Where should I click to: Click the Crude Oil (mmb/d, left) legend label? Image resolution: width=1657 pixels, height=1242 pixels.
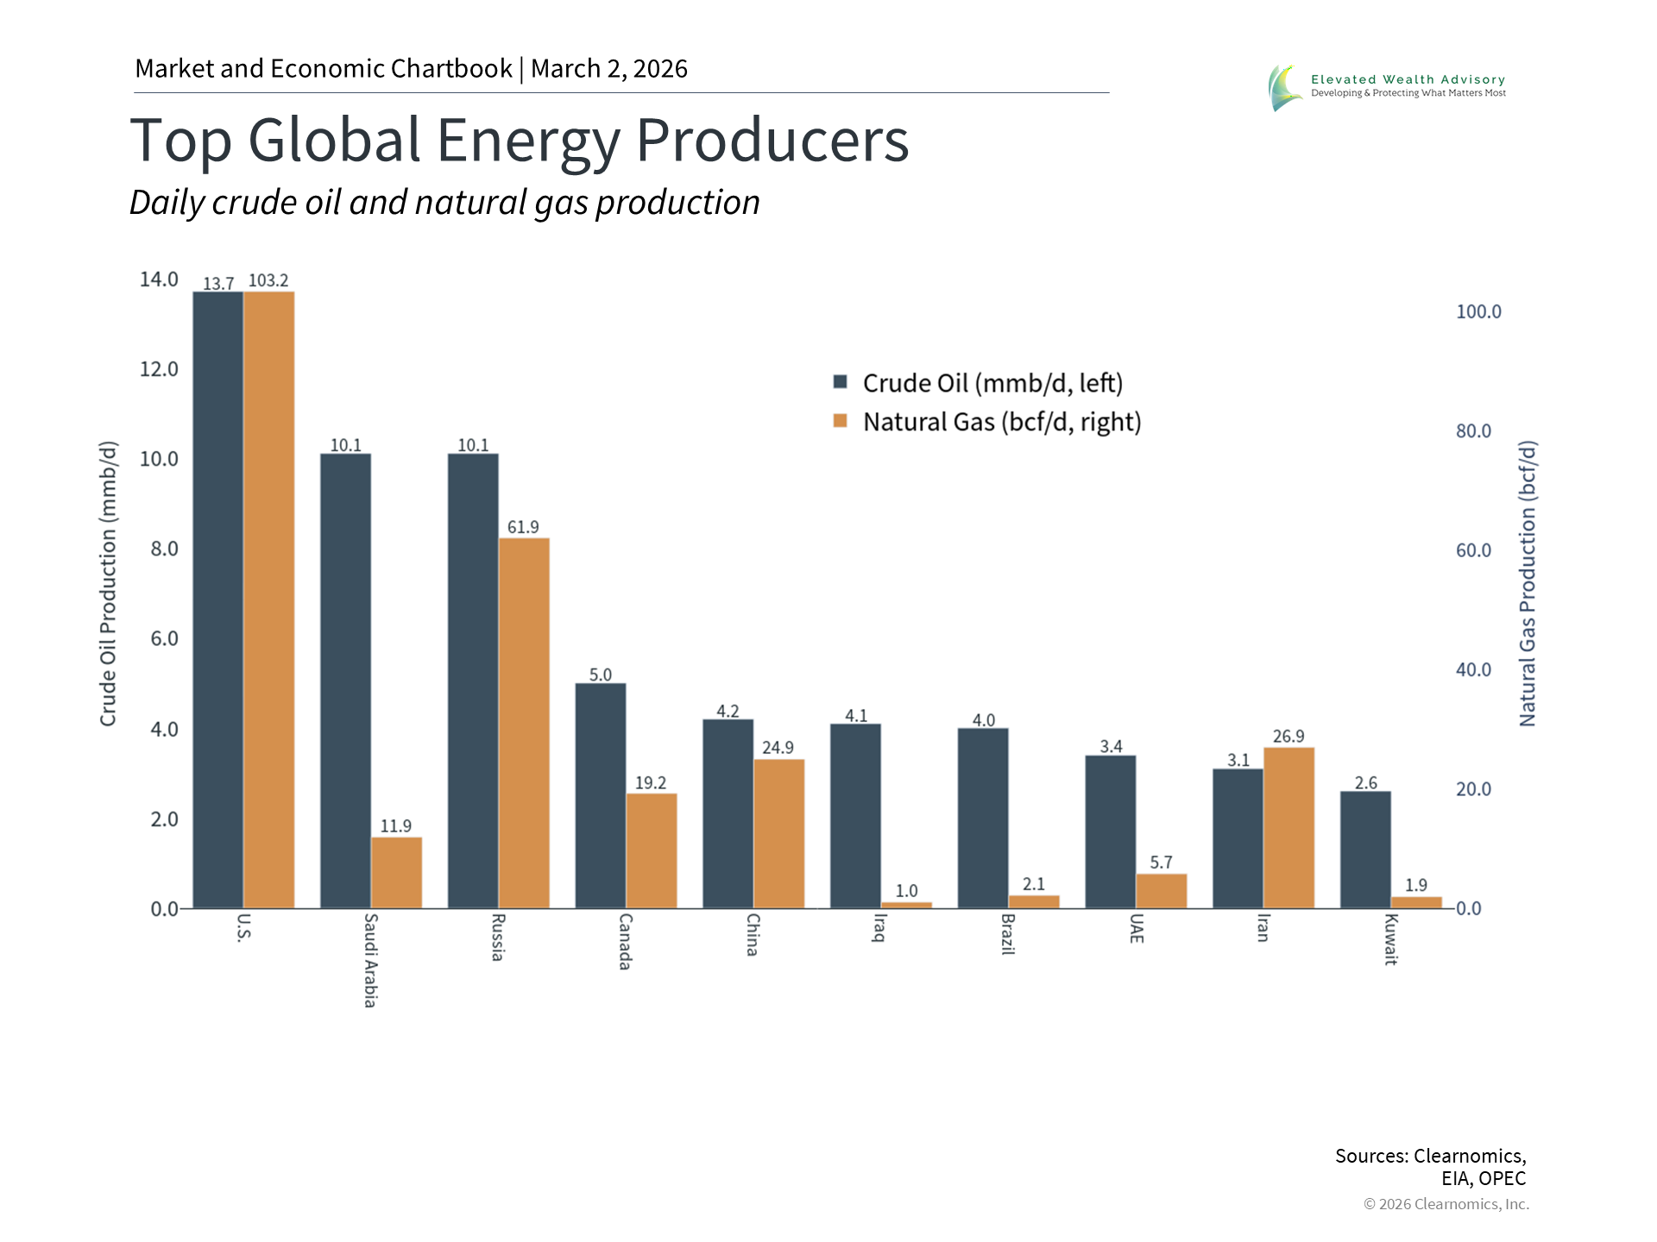(992, 383)
